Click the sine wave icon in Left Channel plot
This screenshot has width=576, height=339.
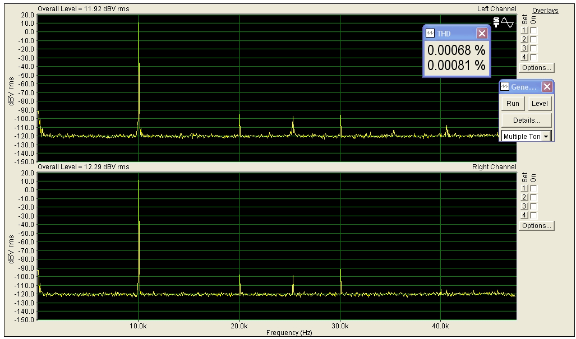click(508, 22)
